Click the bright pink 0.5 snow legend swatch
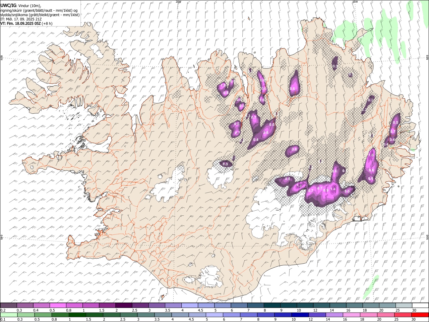 [58, 306]
